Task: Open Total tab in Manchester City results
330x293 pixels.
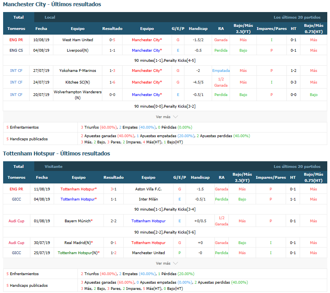Action: coord(19,17)
